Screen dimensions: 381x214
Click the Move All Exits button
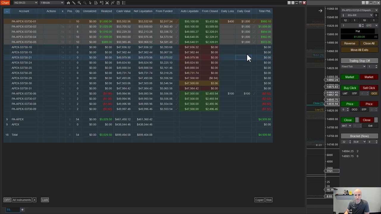coord(359,50)
